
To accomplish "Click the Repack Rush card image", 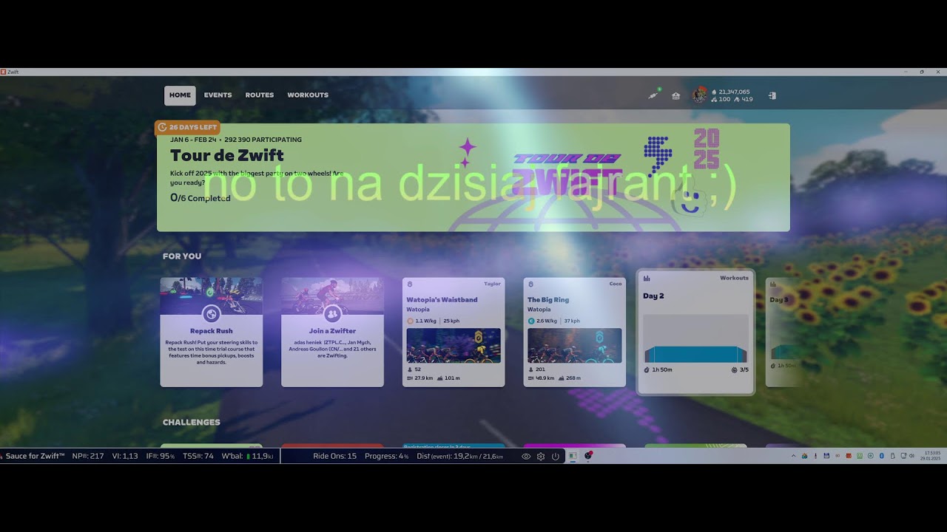I will click(x=212, y=296).
